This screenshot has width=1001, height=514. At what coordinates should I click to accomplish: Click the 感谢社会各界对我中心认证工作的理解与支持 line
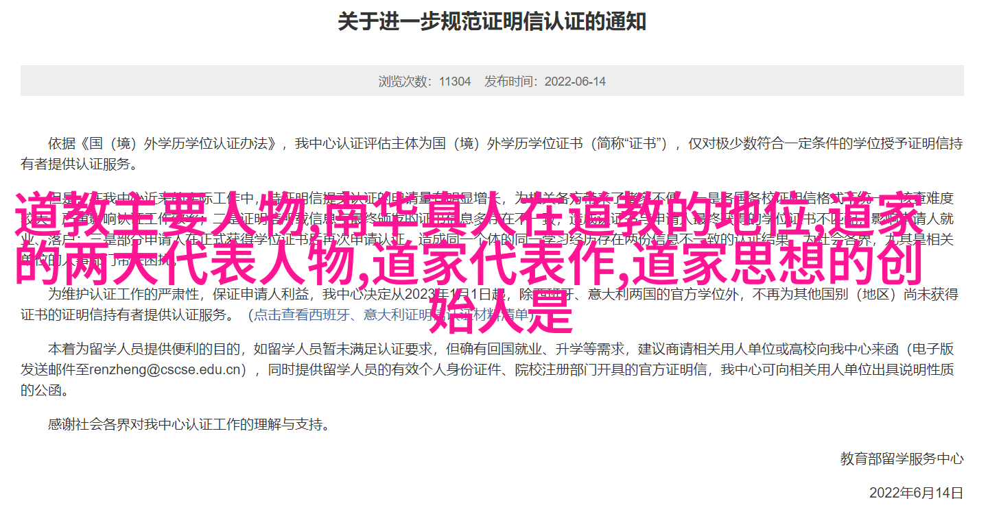click(189, 424)
